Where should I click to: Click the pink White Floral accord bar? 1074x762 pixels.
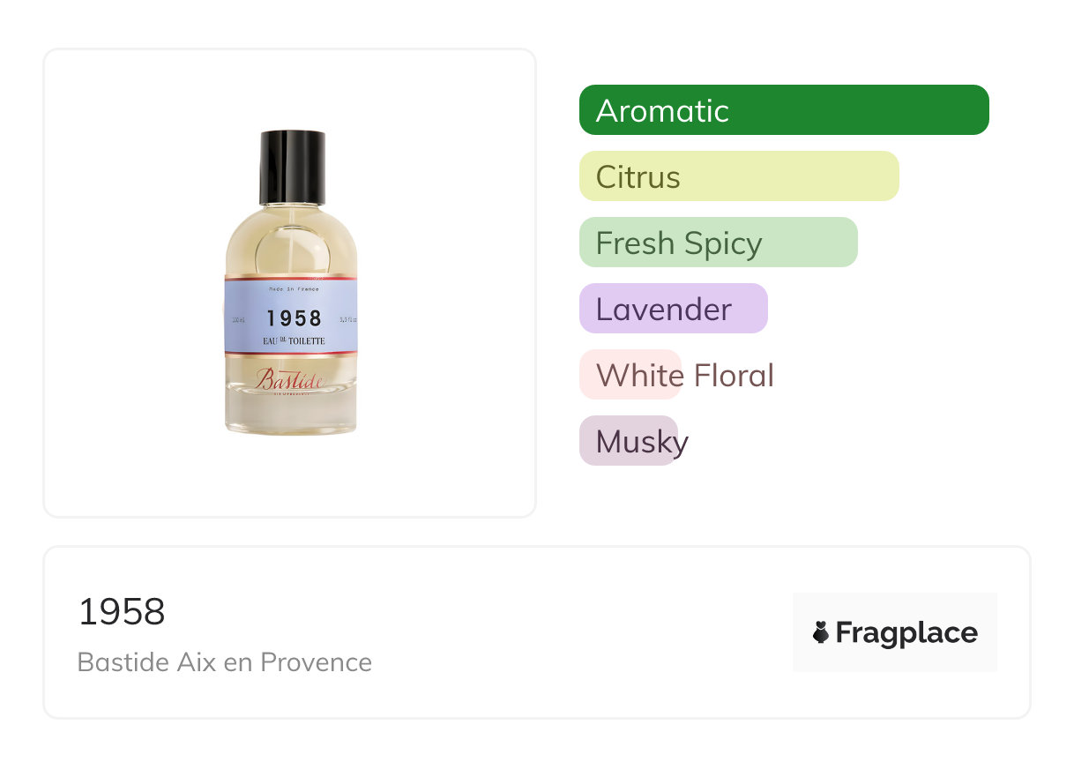click(630, 375)
